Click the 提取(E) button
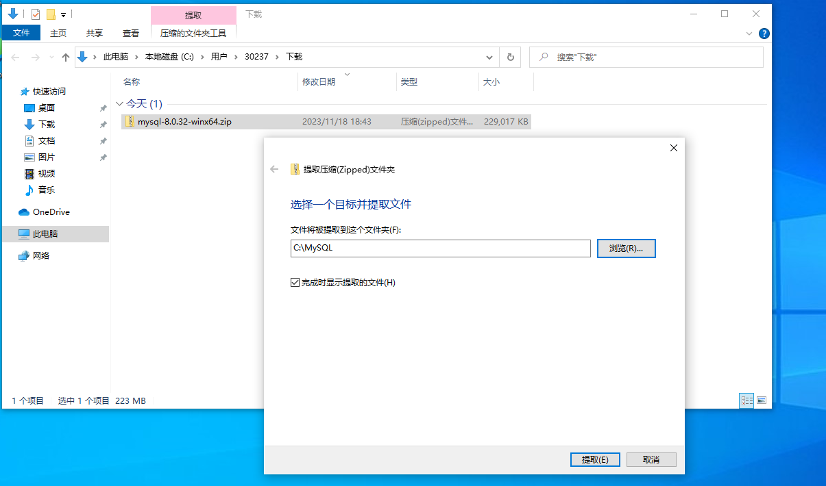Screen dimensions: 826x486 click(x=595, y=459)
